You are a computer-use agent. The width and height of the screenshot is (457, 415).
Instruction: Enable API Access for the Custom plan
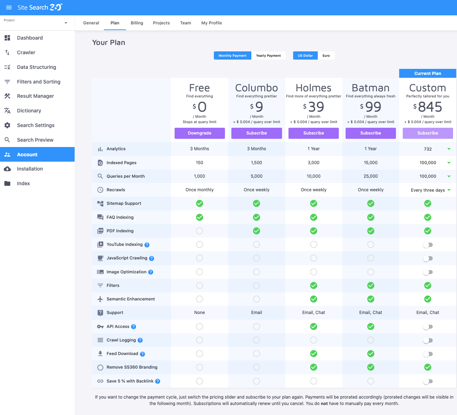pos(428,327)
